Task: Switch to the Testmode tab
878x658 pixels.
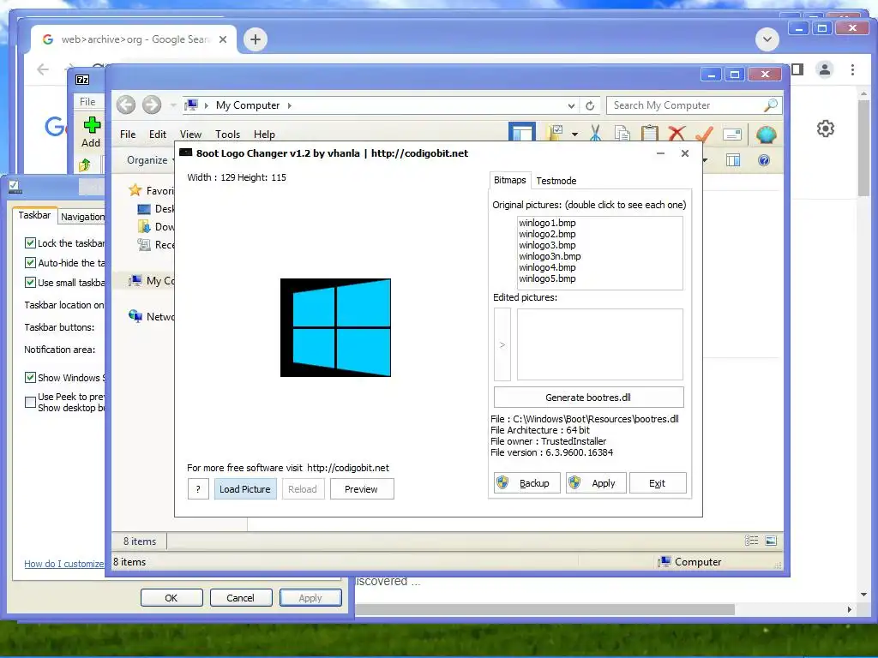Action: pos(556,181)
